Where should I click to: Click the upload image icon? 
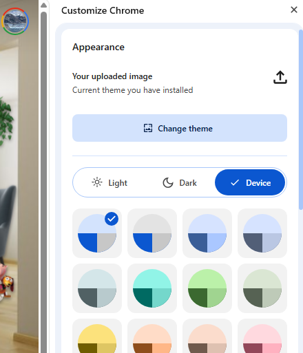pyautogui.click(x=280, y=77)
